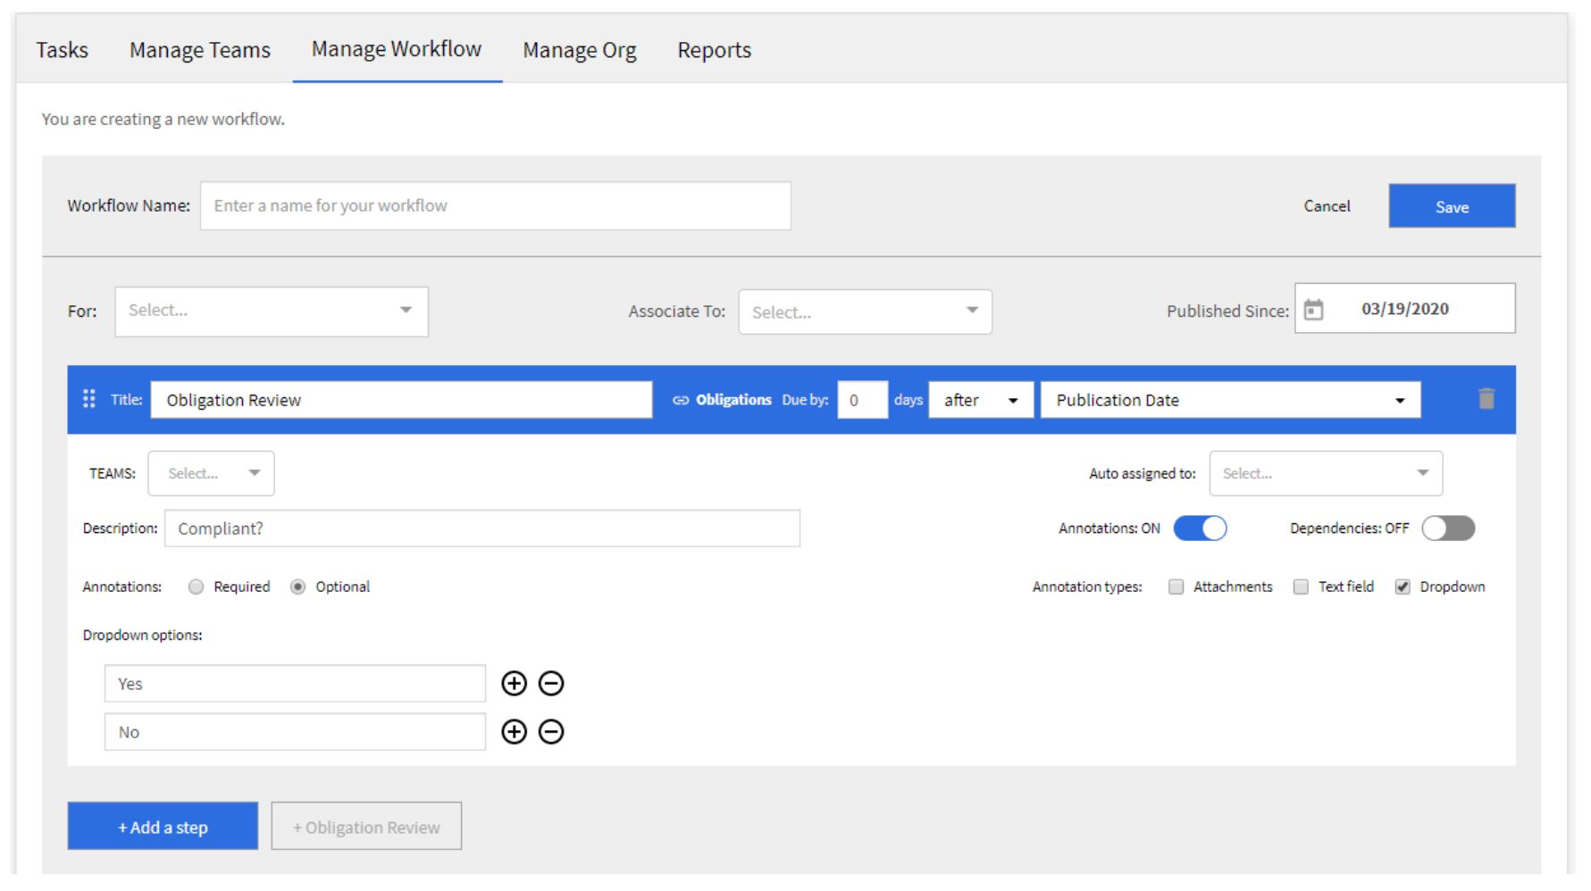Click the Published Since date 03/19/2020
The image size is (1591, 891).
(x=1405, y=309)
